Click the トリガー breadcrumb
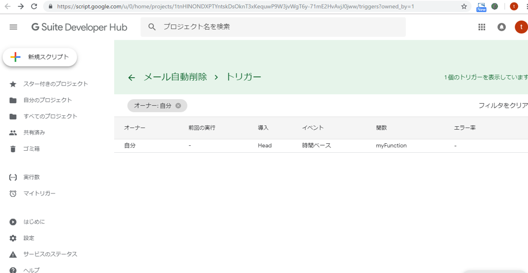528x273 pixels. pyautogui.click(x=244, y=77)
